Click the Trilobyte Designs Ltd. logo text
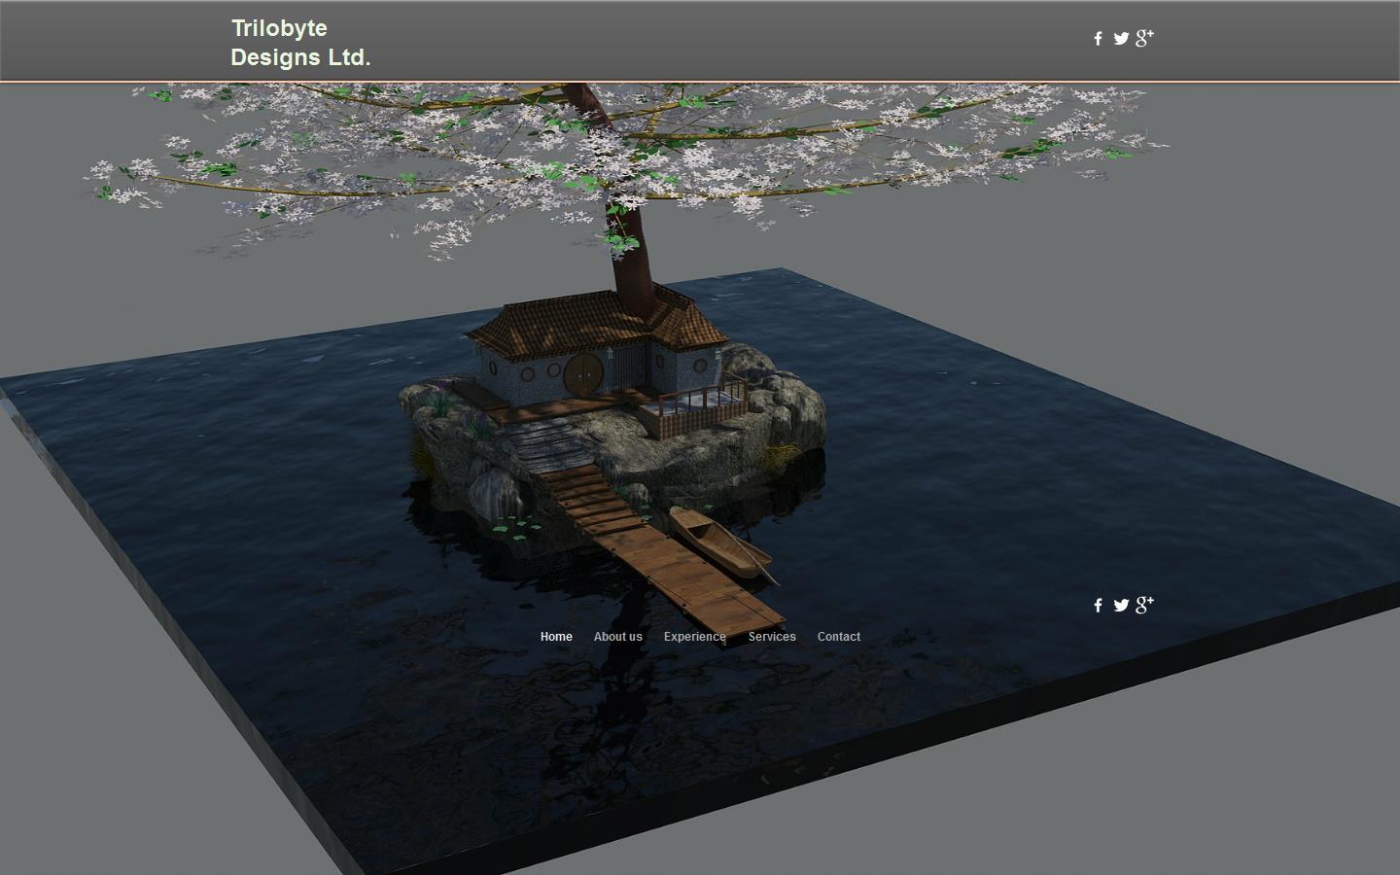This screenshot has height=875, width=1400. (x=300, y=43)
